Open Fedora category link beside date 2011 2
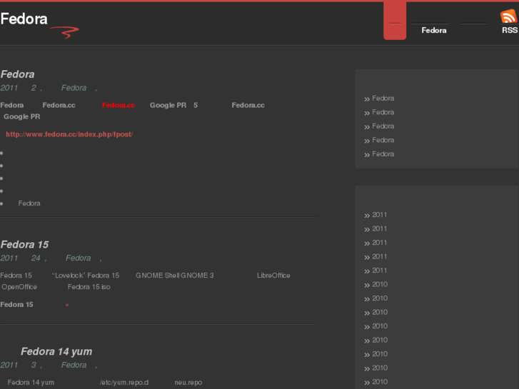 74,88
